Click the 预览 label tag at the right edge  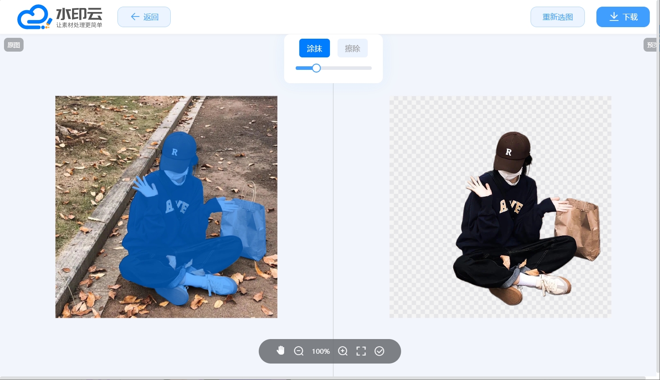point(651,45)
